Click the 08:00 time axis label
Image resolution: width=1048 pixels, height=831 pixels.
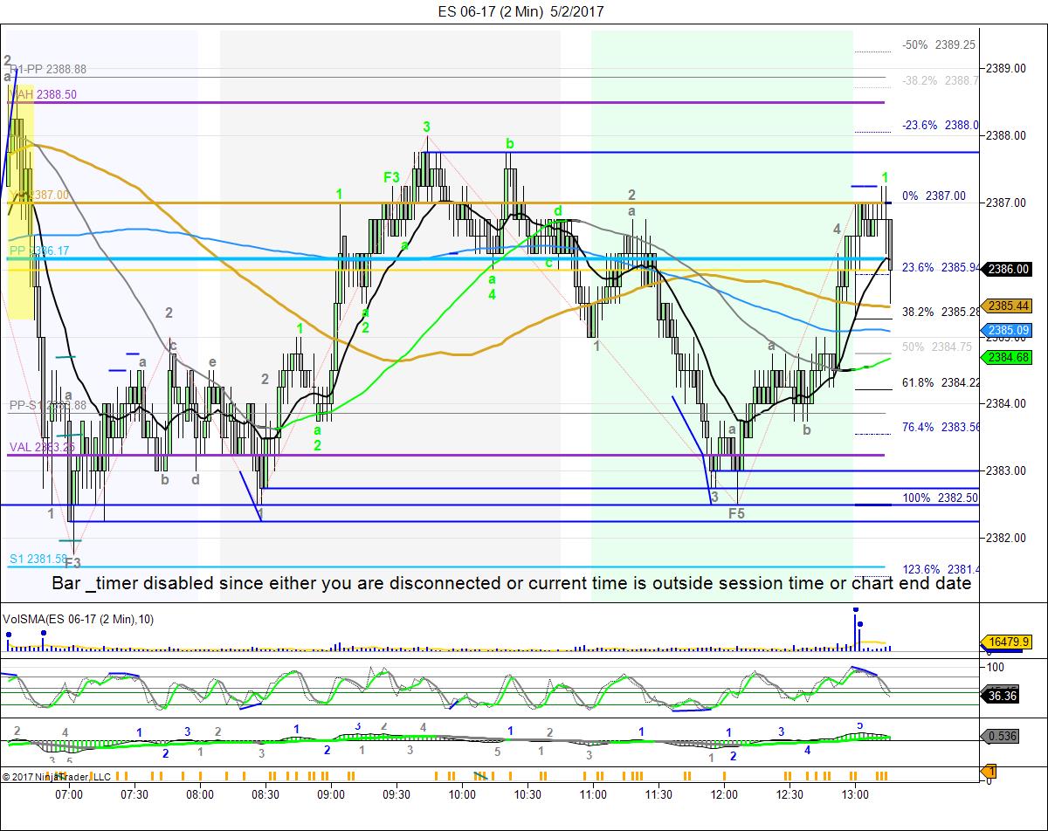(200, 793)
